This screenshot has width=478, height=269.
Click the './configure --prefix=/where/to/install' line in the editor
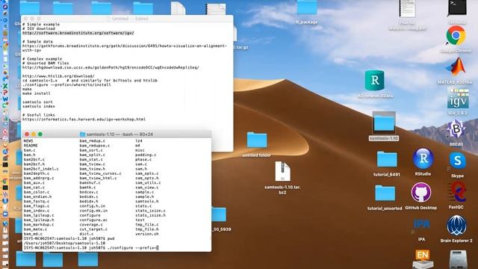coord(66,84)
